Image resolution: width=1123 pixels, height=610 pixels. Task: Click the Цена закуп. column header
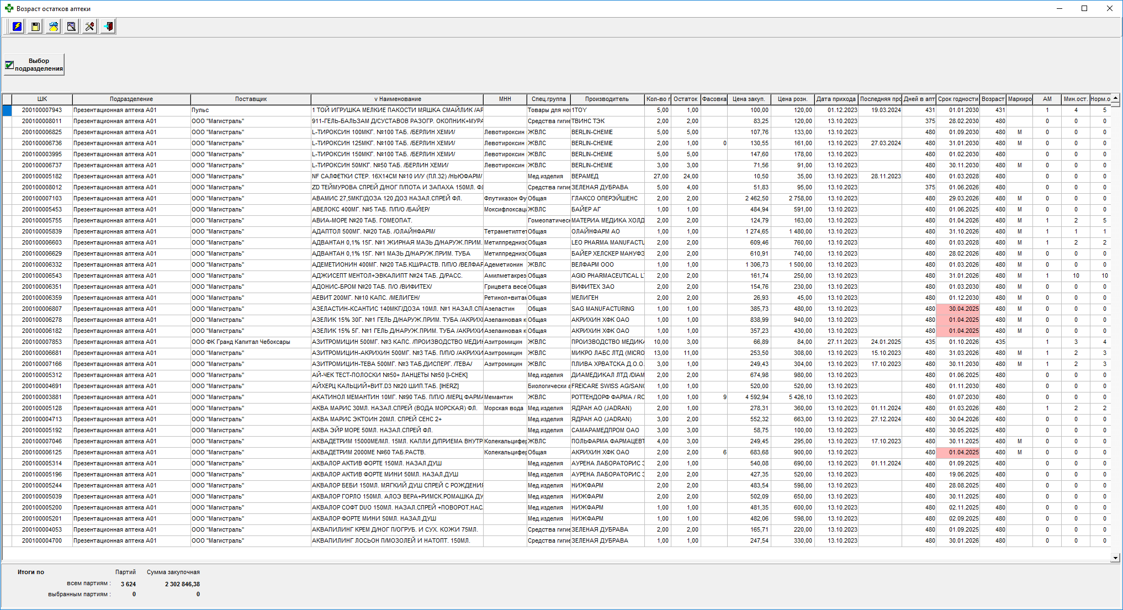(749, 99)
